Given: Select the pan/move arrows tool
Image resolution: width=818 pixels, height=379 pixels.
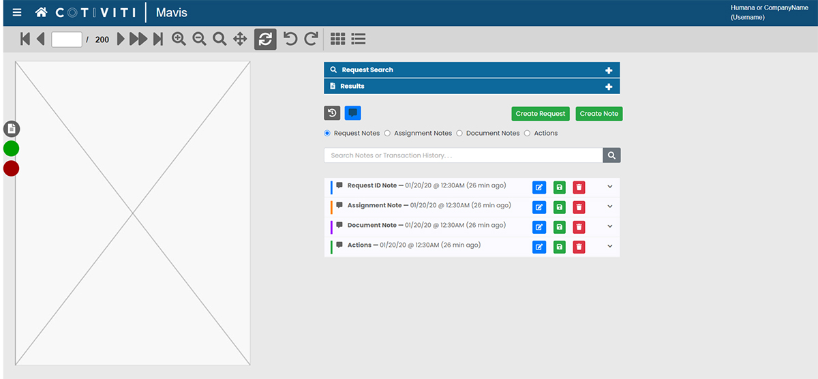Looking at the screenshot, I should click(x=240, y=39).
